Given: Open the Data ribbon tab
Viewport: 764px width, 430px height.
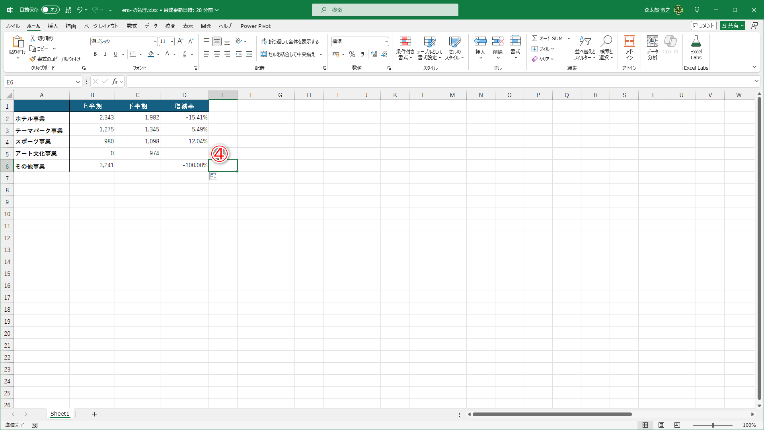Looking at the screenshot, I should click(151, 26).
